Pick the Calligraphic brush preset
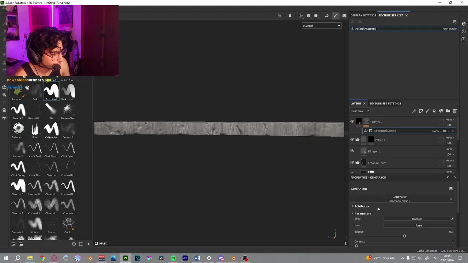This screenshot has width=468, height=263. coord(51,130)
